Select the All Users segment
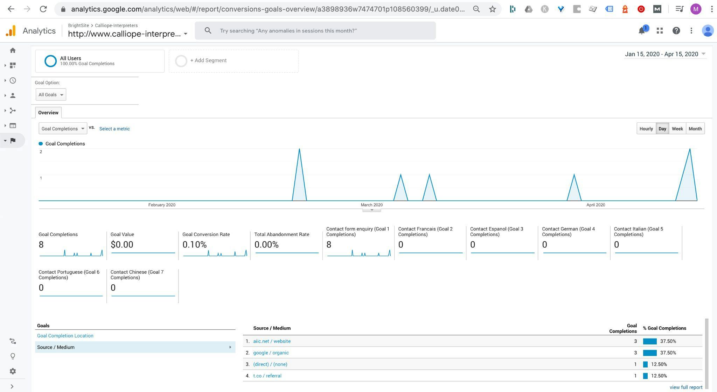Image resolution: width=717 pixels, height=392 pixels. click(100, 61)
